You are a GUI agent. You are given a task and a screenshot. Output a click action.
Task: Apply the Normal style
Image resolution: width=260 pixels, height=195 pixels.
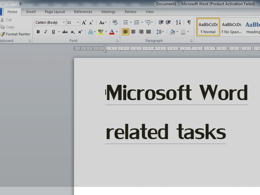(208, 27)
